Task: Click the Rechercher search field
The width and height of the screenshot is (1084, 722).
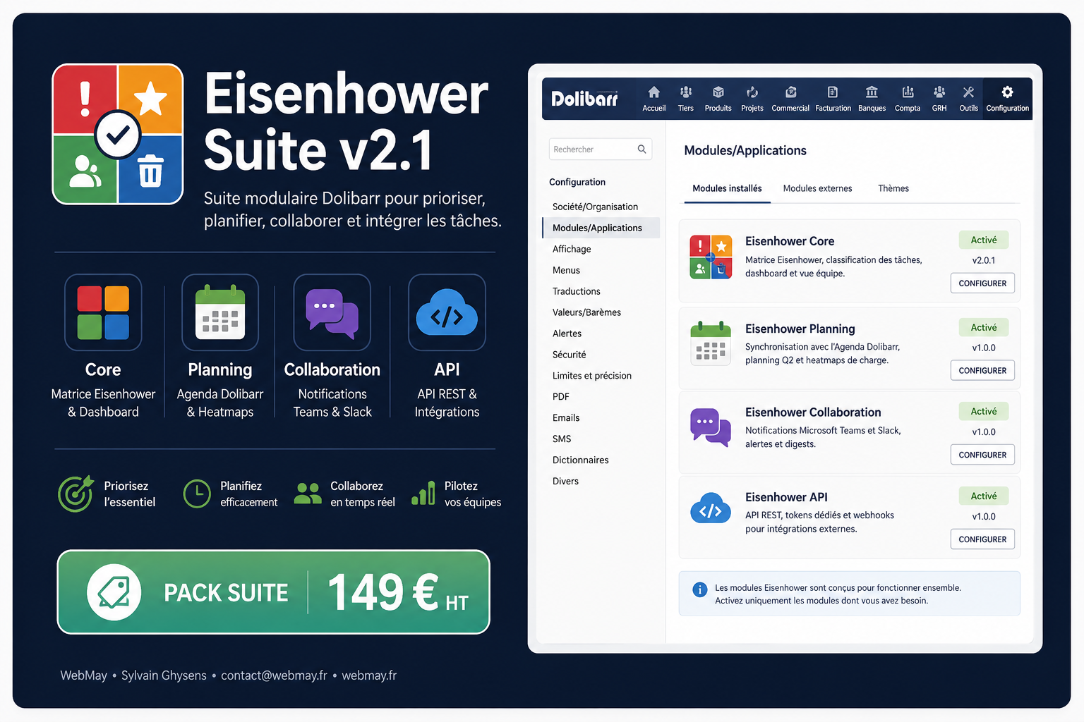Action: pos(600,149)
